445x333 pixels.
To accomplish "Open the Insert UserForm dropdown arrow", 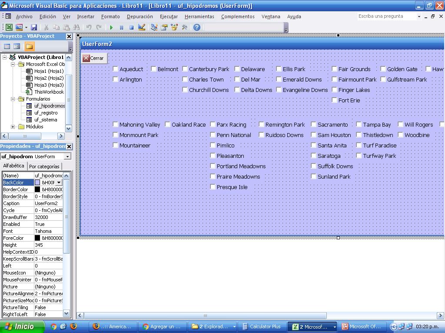I will [x=26, y=27].
